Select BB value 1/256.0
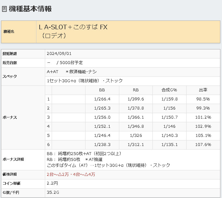 pyautogui.click(x=102, y=117)
